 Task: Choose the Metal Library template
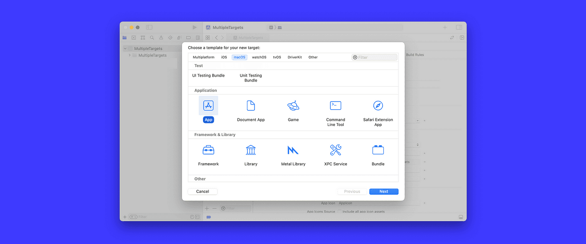(x=293, y=150)
